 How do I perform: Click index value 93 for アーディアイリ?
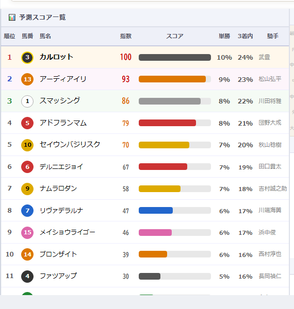click(x=126, y=79)
